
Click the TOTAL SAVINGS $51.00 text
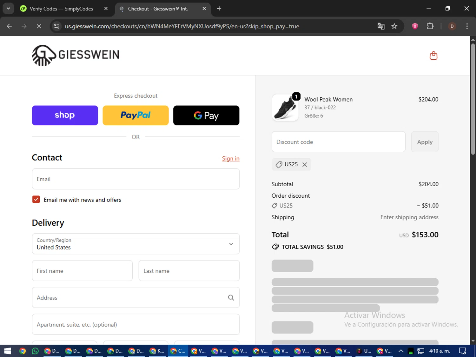click(x=312, y=247)
